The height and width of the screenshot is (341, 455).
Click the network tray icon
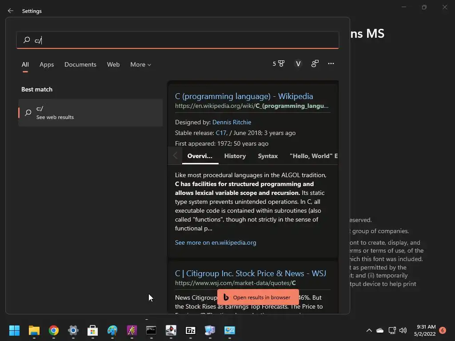click(392, 330)
